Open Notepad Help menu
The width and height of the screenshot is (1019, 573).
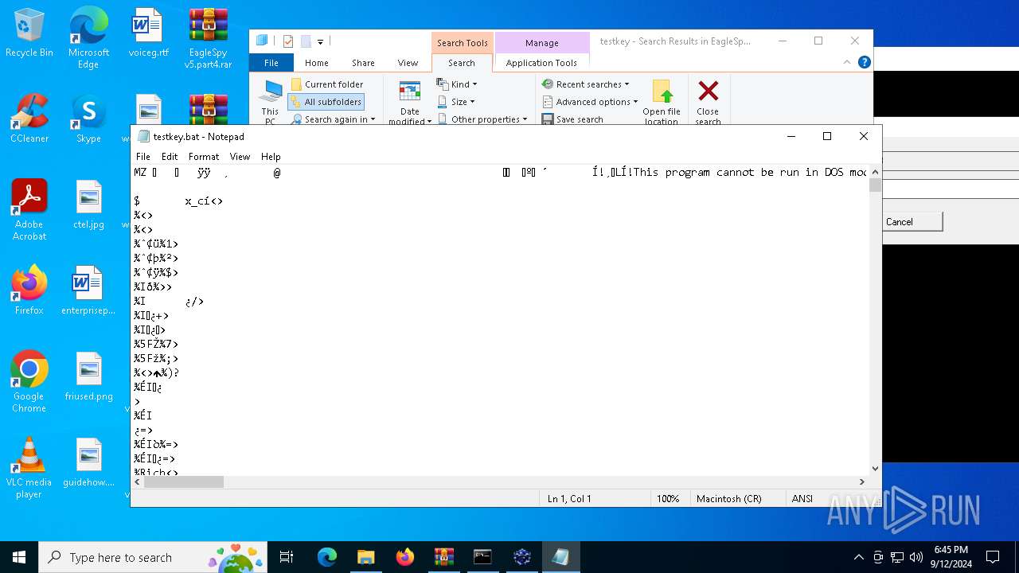coord(271,157)
